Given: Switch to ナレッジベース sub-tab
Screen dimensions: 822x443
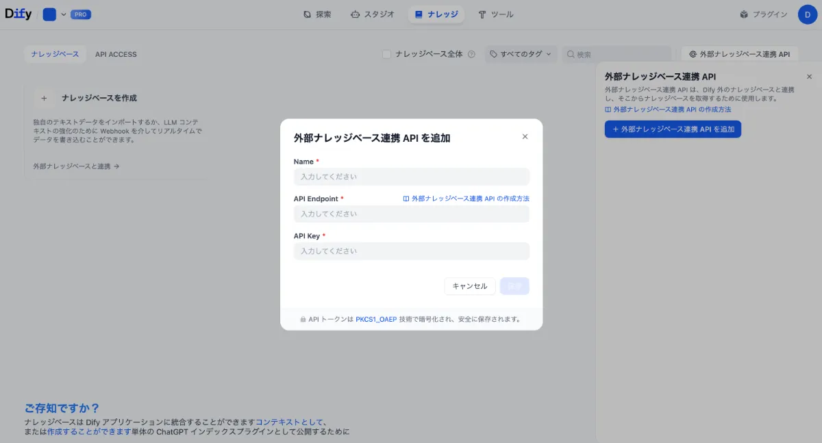Looking at the screenshot, I should [x=55, y=54].
